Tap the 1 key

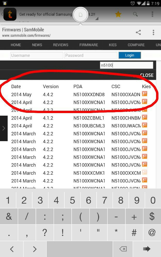point(8,200)
